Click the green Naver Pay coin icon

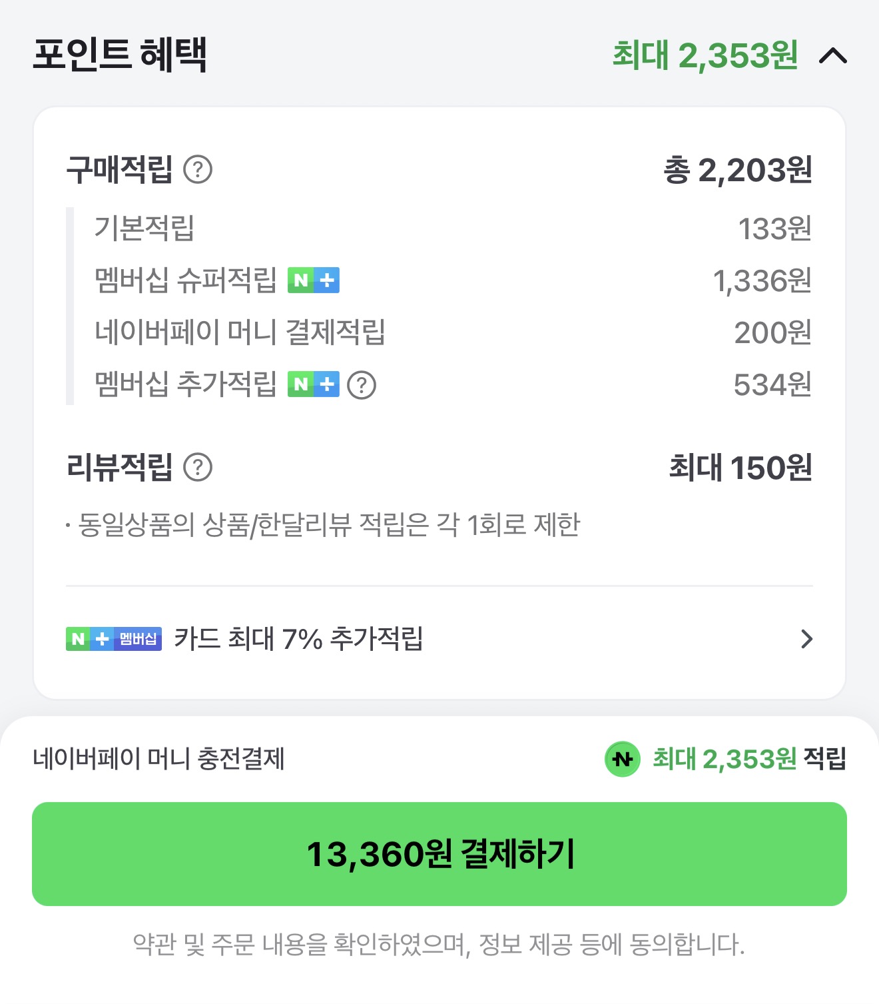(x=622, y=759)
